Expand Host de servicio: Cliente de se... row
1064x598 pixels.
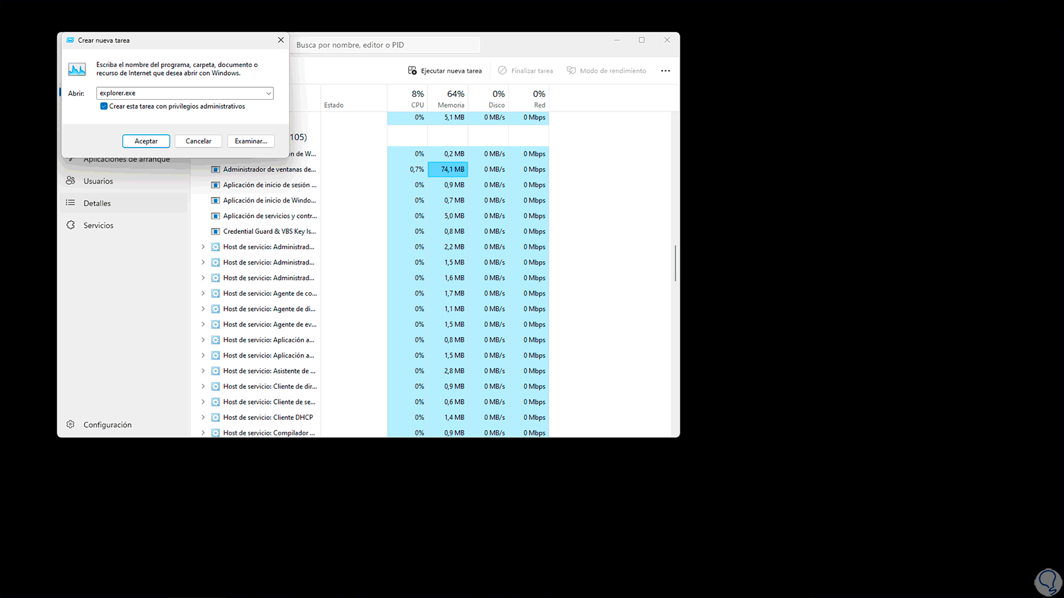click(x=203, y=402)
